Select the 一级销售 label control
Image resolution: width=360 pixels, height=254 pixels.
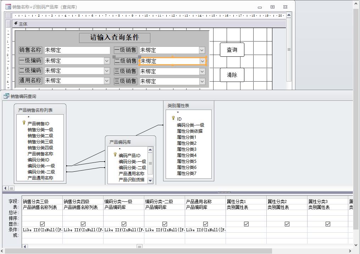pyautogui.click(x=126, y=50)
